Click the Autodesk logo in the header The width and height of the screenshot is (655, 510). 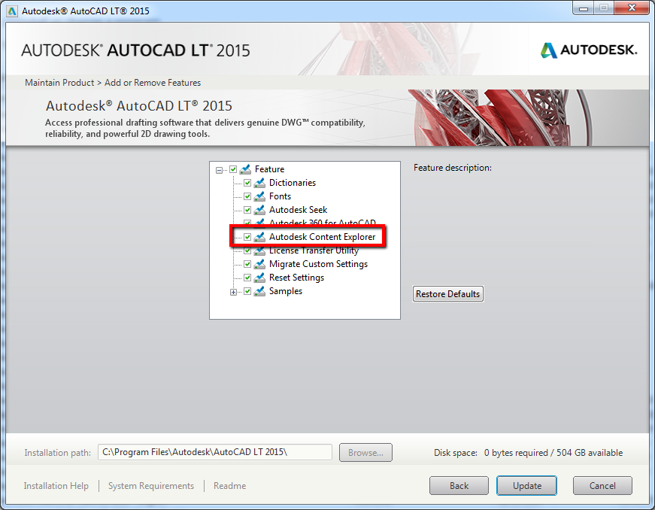tap(587, 50)
